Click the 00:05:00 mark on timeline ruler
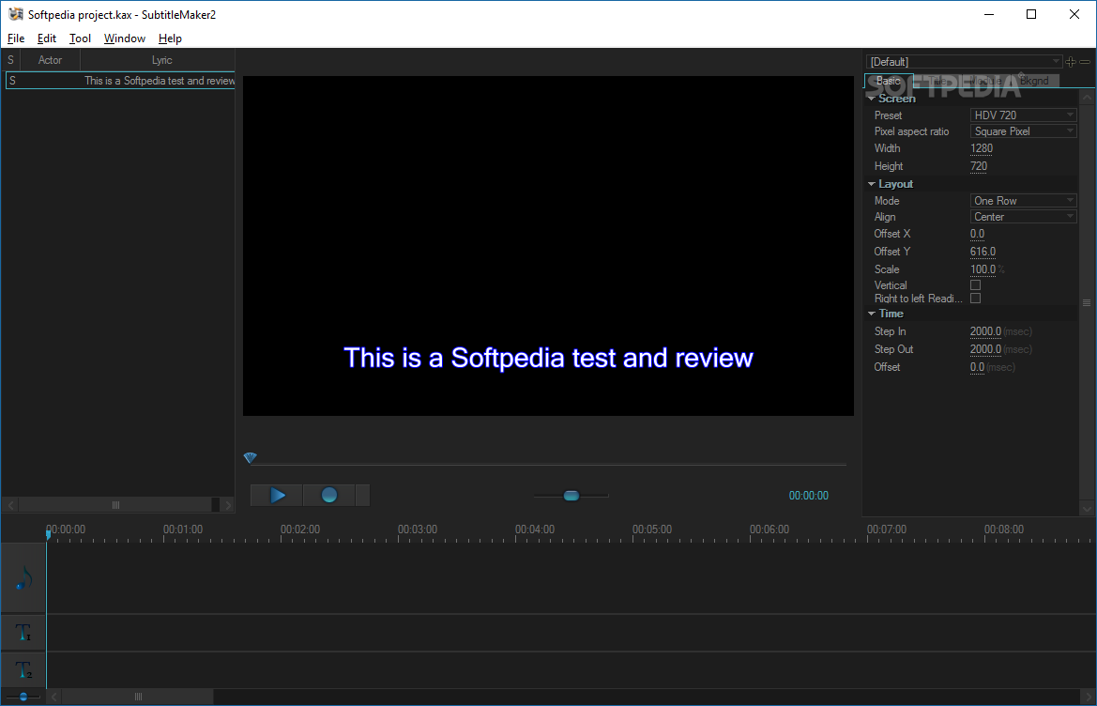This screenshot has height=706, width=1097. pyautogui.click(x=651, y=529)
